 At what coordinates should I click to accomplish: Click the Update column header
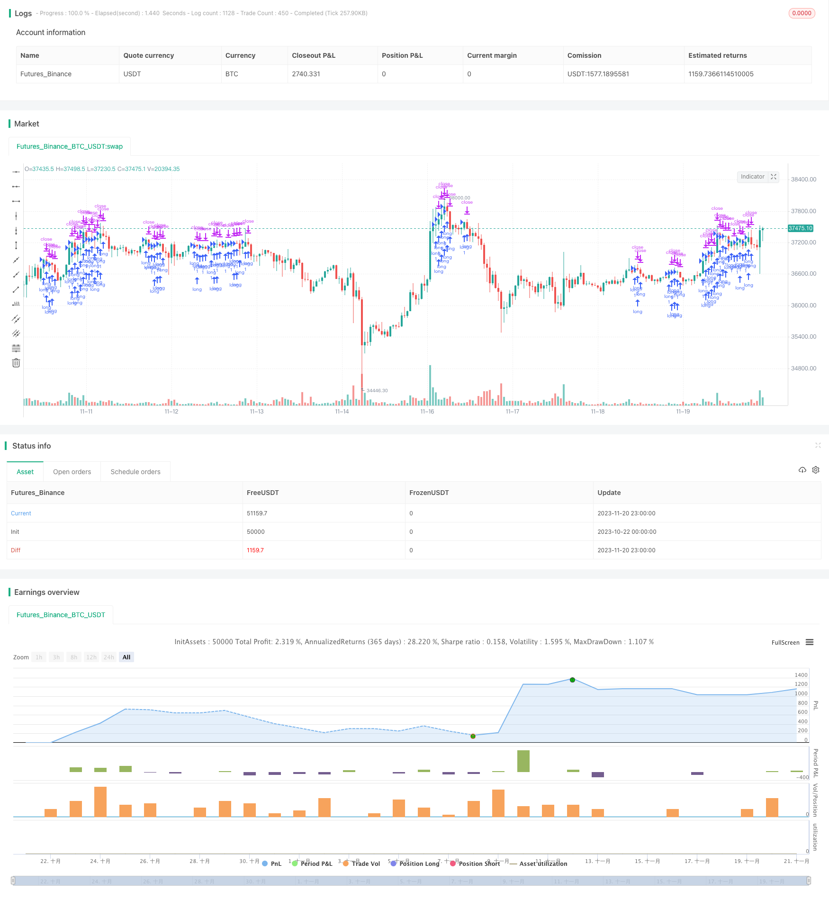(x=609, y=493)
